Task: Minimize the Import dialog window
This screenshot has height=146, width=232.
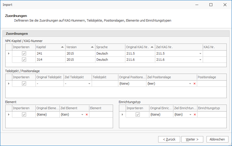Action: tap(197, 5)
